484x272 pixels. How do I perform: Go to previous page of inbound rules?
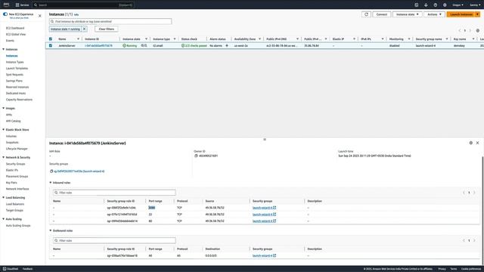coord(464,193)
